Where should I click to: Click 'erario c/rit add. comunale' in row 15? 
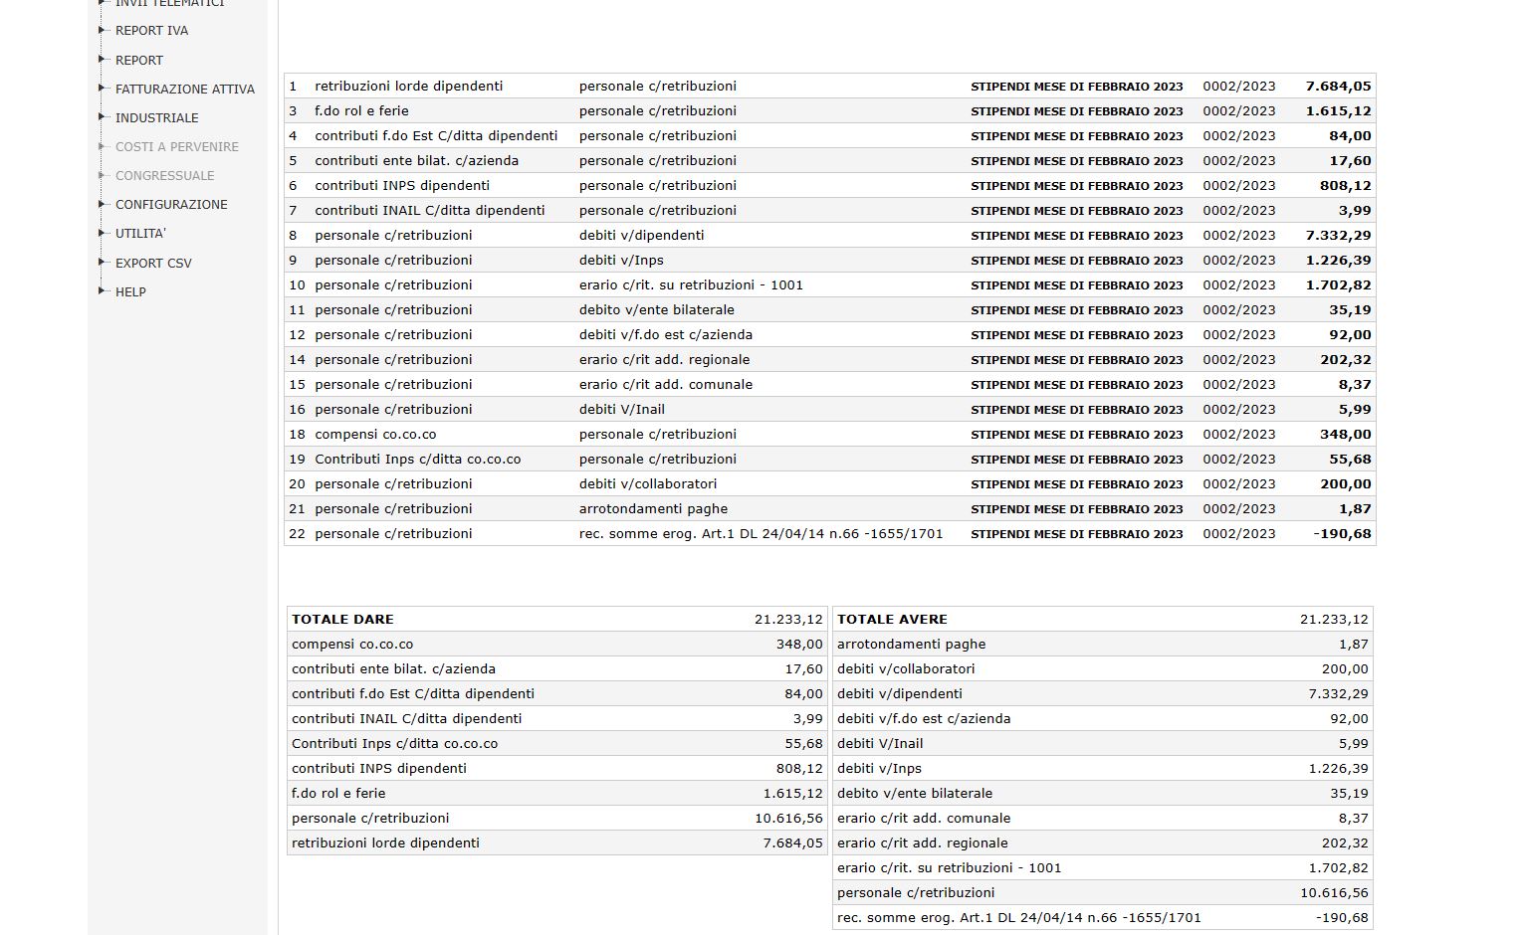click(x=666, y=384)
